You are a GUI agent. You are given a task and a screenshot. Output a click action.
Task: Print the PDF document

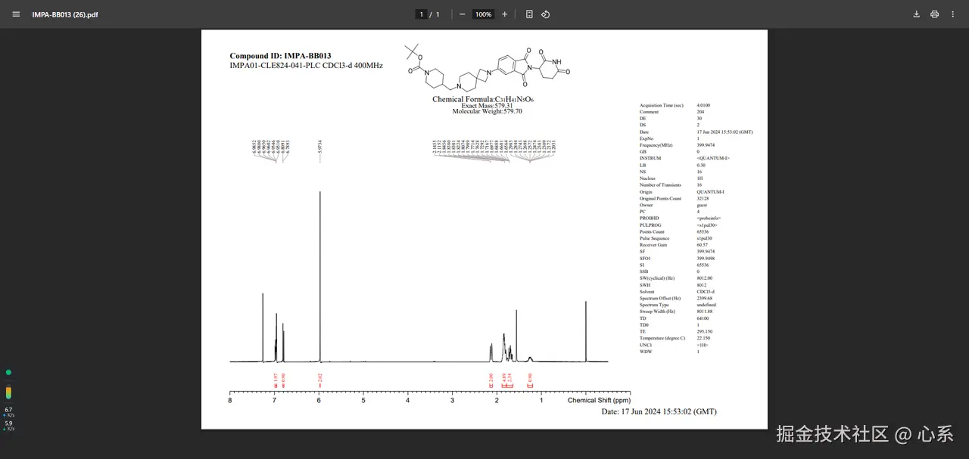click(x=934, y=14)
